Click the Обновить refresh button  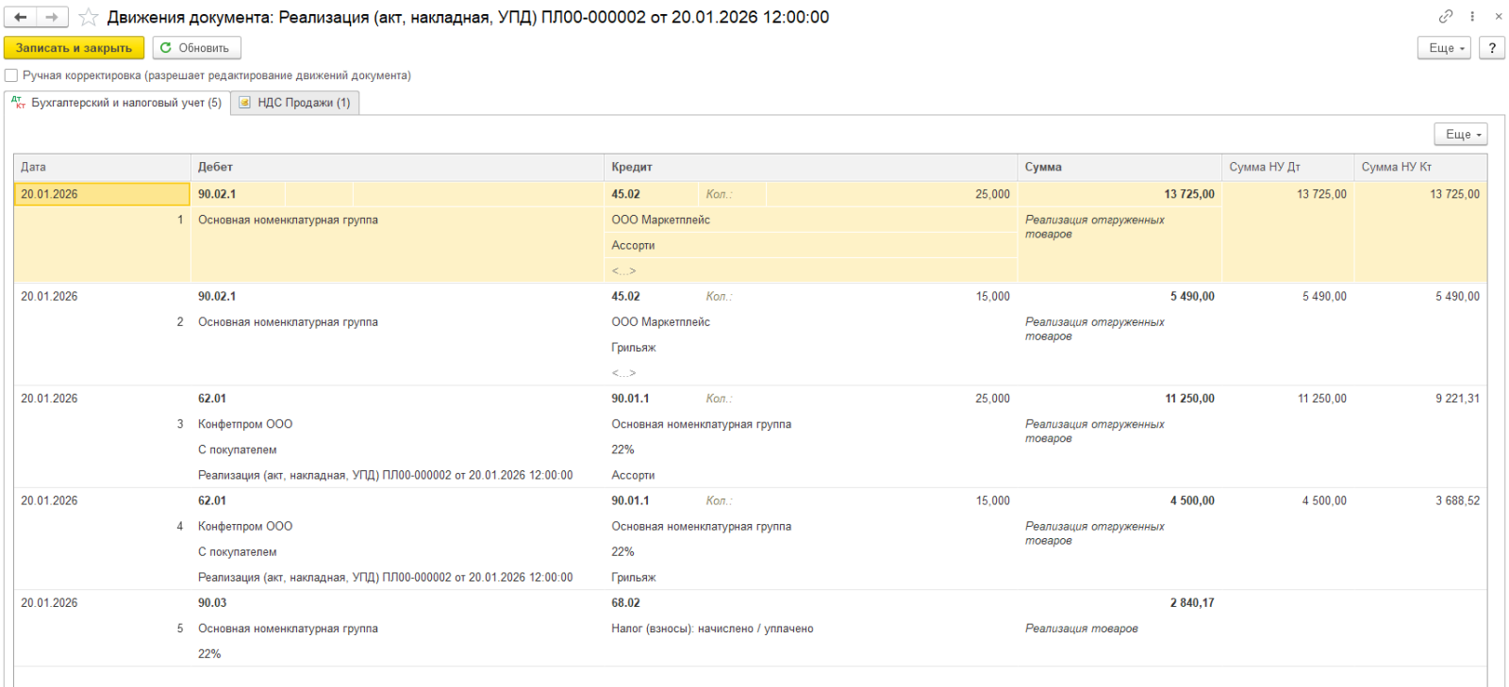[196, 48]
